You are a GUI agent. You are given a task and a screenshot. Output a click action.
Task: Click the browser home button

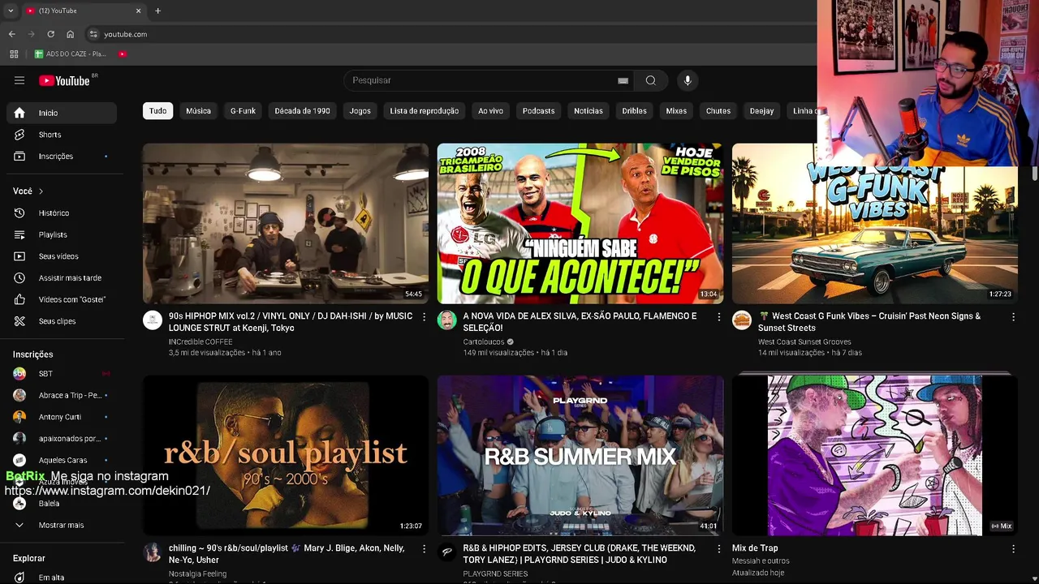[71, 34]
